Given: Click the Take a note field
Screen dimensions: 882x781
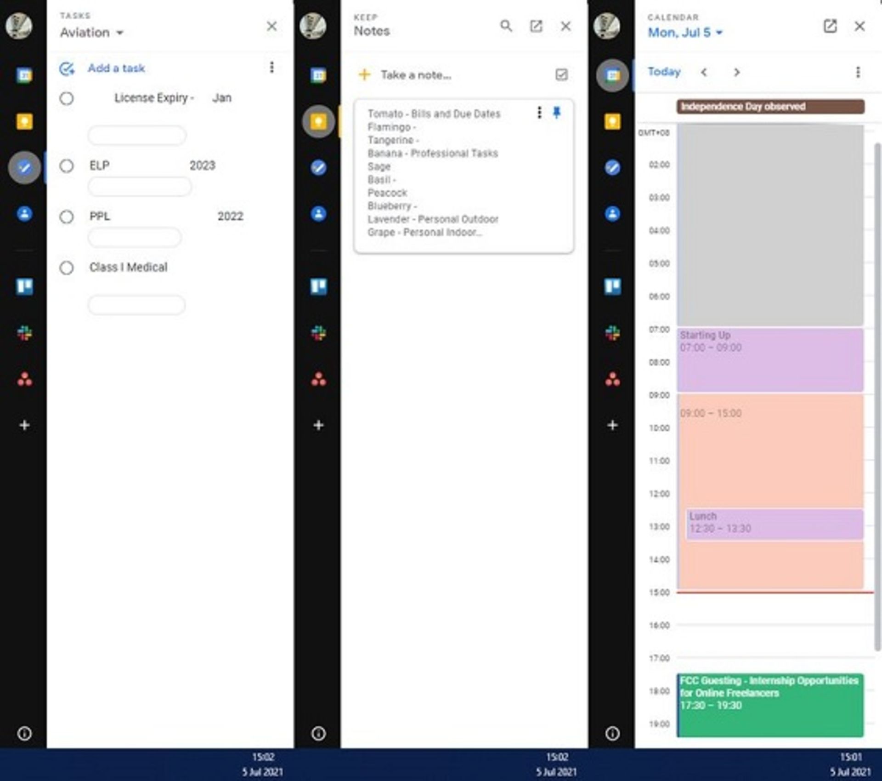Looking at the screenshot, I should (x=415, y=74).
